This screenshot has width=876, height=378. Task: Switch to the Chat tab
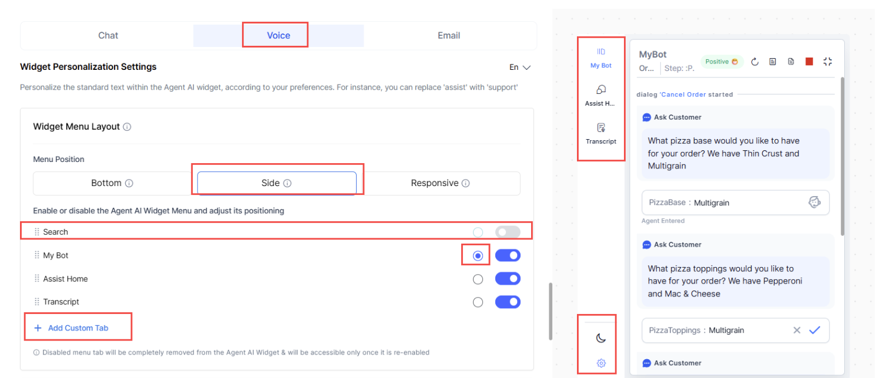tap(108, 35)
